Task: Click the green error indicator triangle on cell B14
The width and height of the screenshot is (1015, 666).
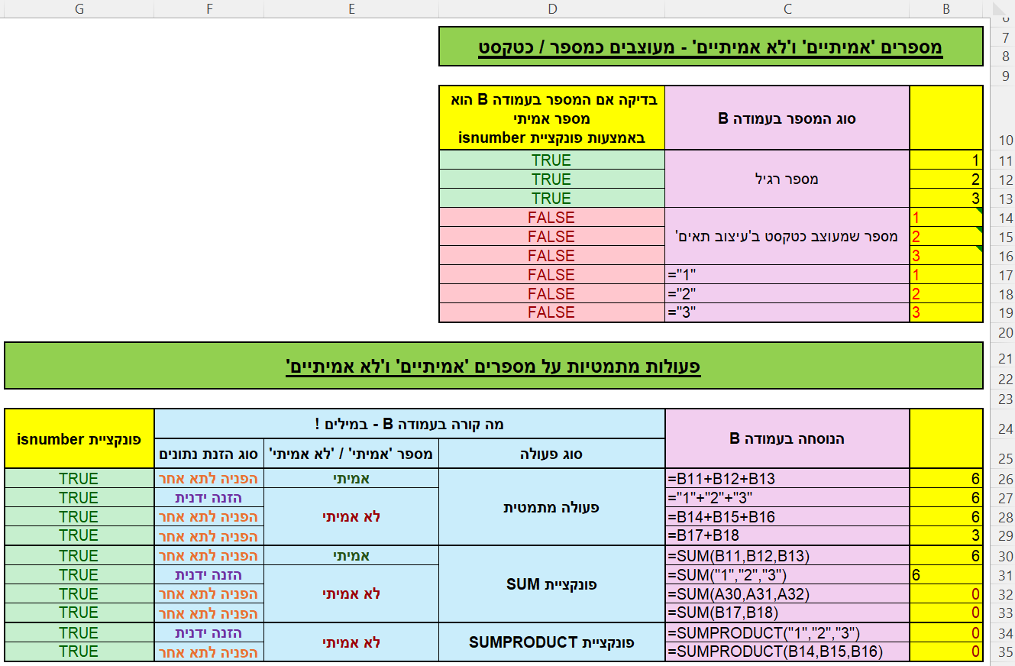Action: pyautogui.click(x=979, y=211)
